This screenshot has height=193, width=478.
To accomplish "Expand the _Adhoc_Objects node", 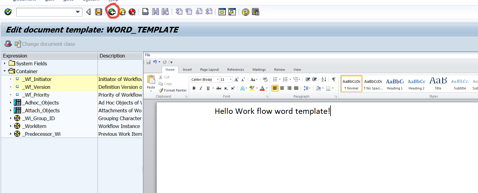I will pyautogui.click(x=11, y=103).
